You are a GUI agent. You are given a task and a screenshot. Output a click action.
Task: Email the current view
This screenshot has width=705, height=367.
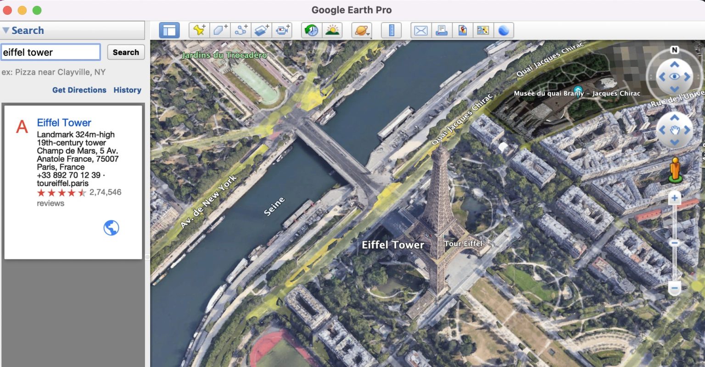[x=420, y=30]
